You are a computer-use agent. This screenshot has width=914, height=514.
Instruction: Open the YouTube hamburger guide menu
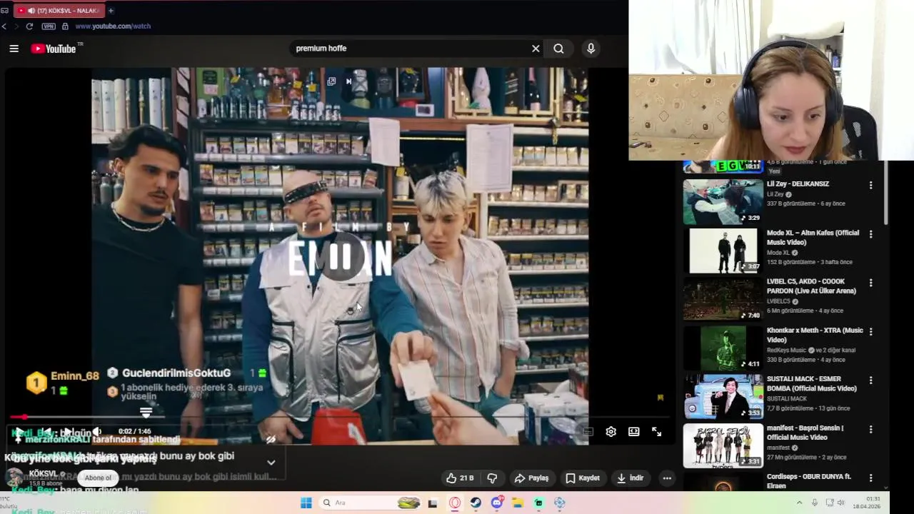(14, 49)
